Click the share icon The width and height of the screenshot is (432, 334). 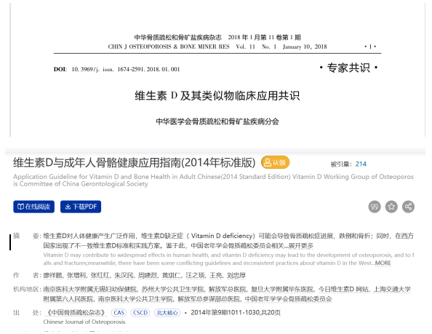tap(408, 207)
